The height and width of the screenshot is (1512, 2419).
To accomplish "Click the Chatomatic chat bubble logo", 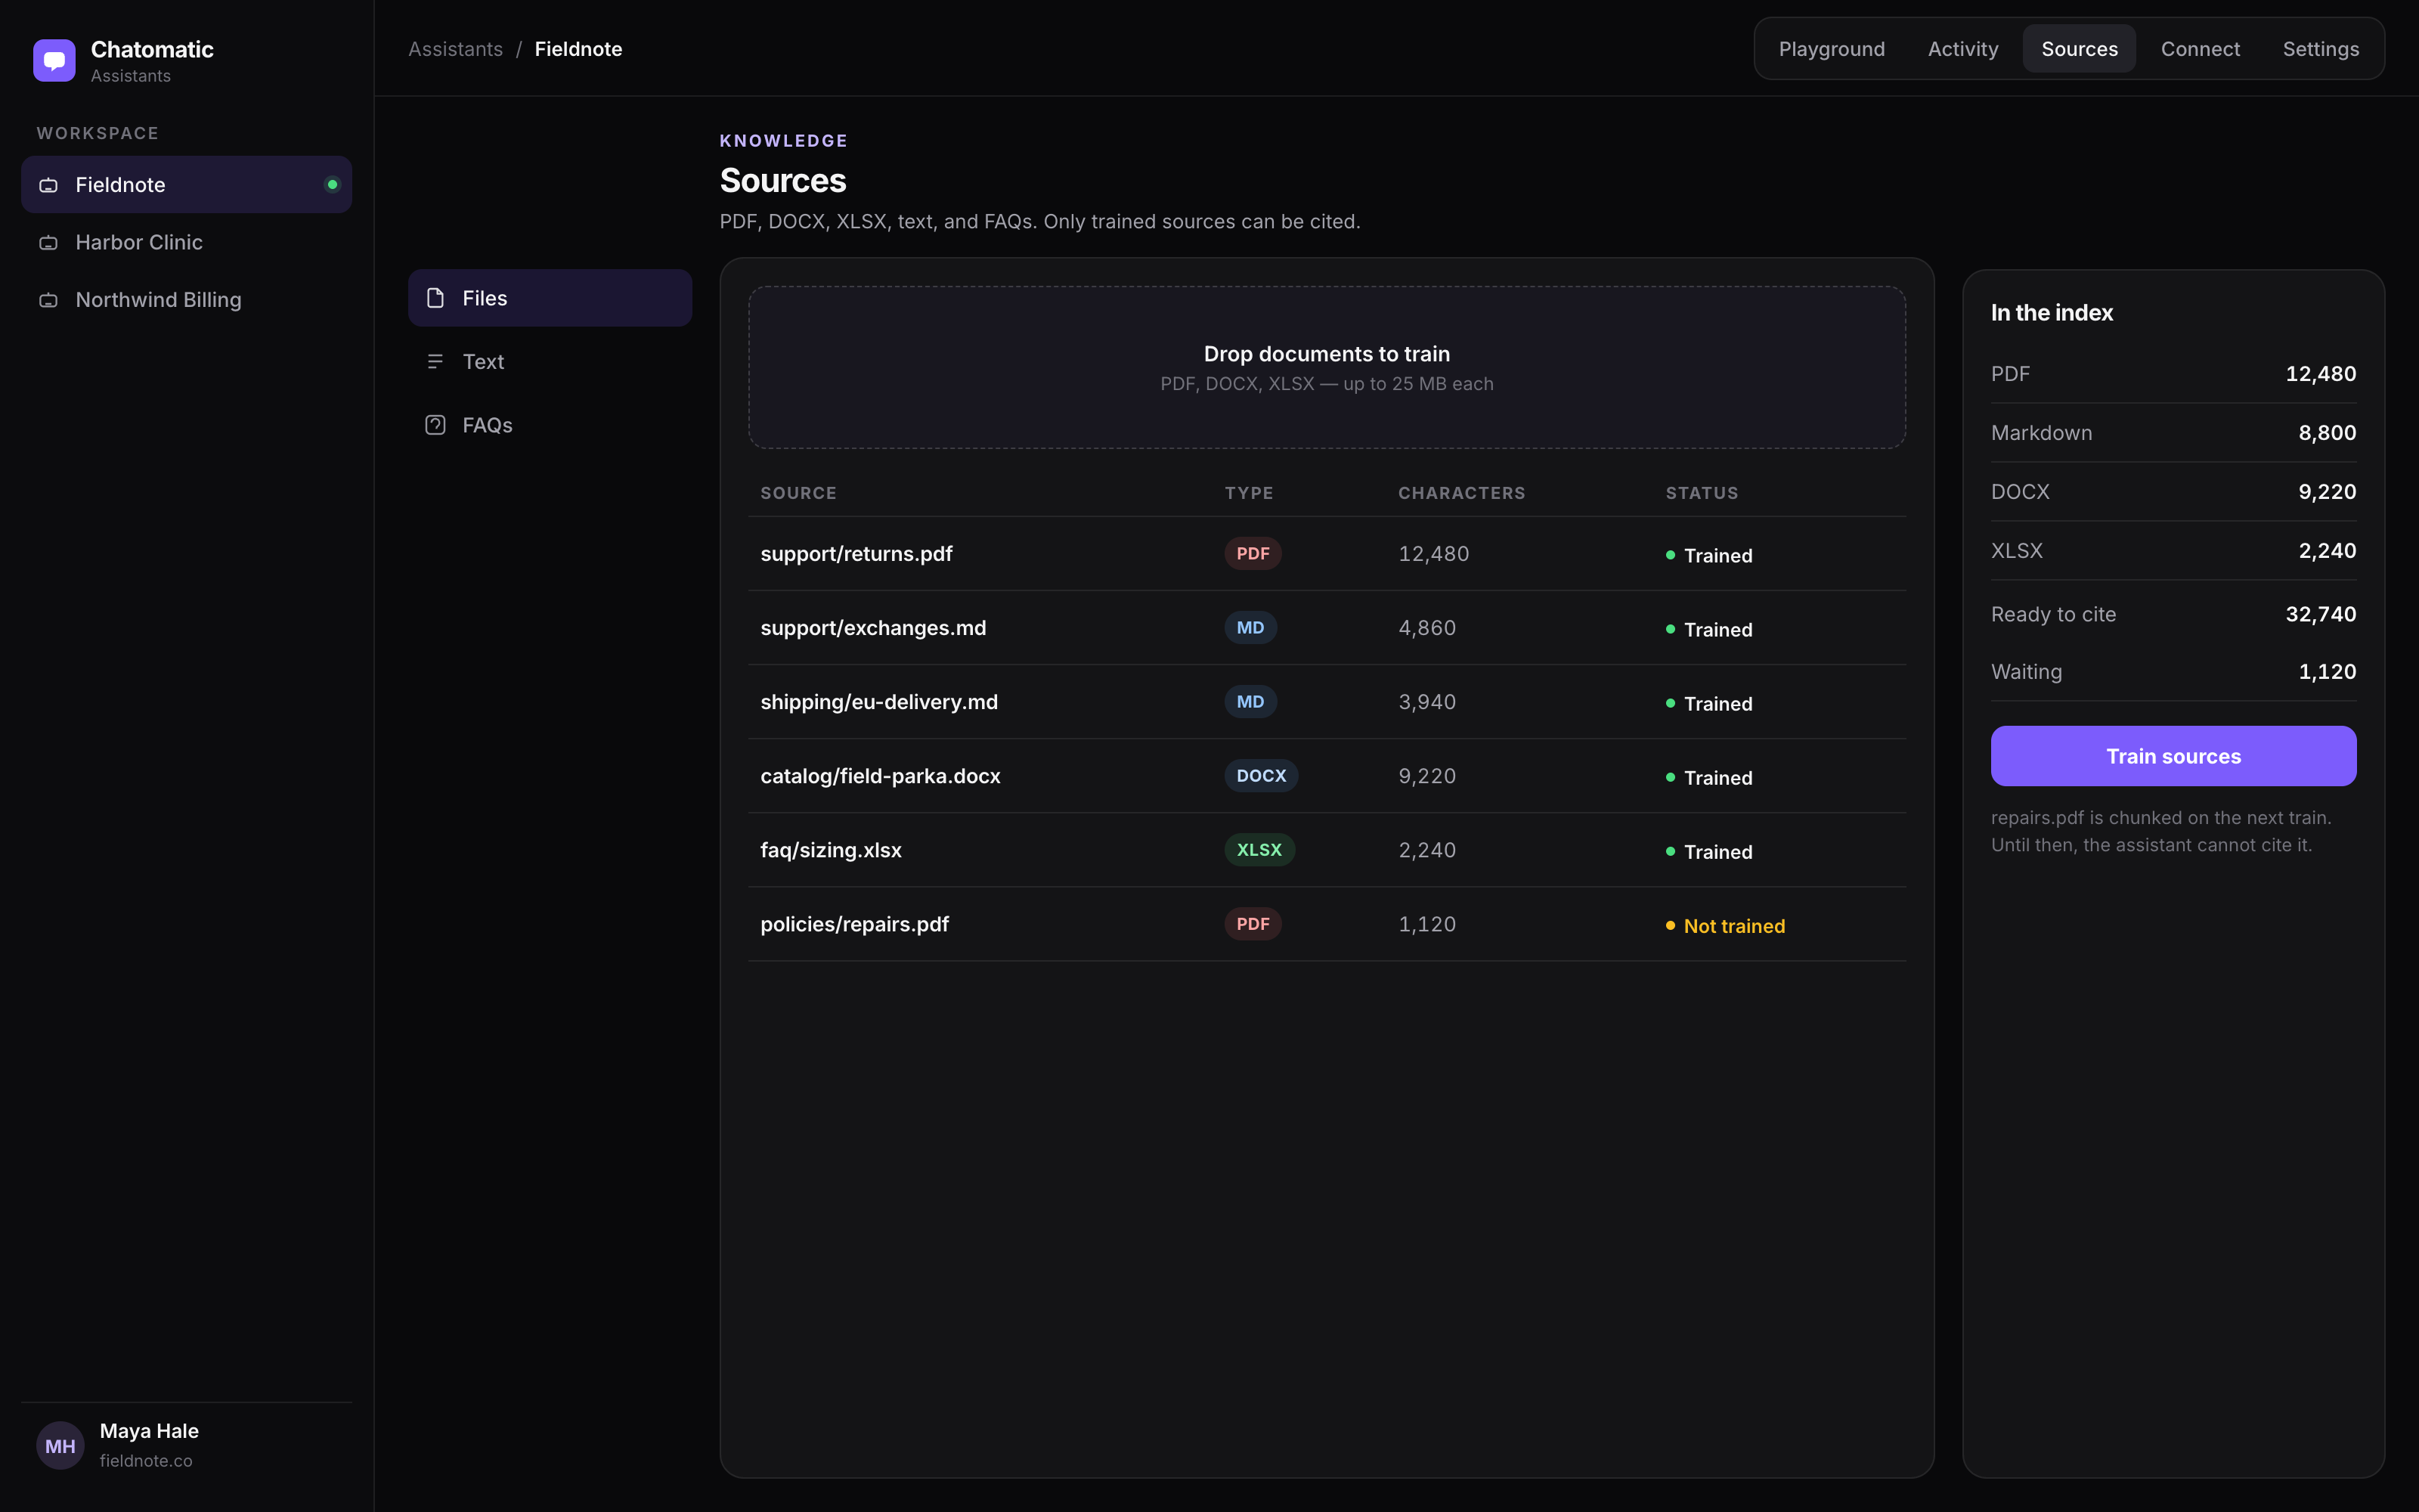I will 54,60.
